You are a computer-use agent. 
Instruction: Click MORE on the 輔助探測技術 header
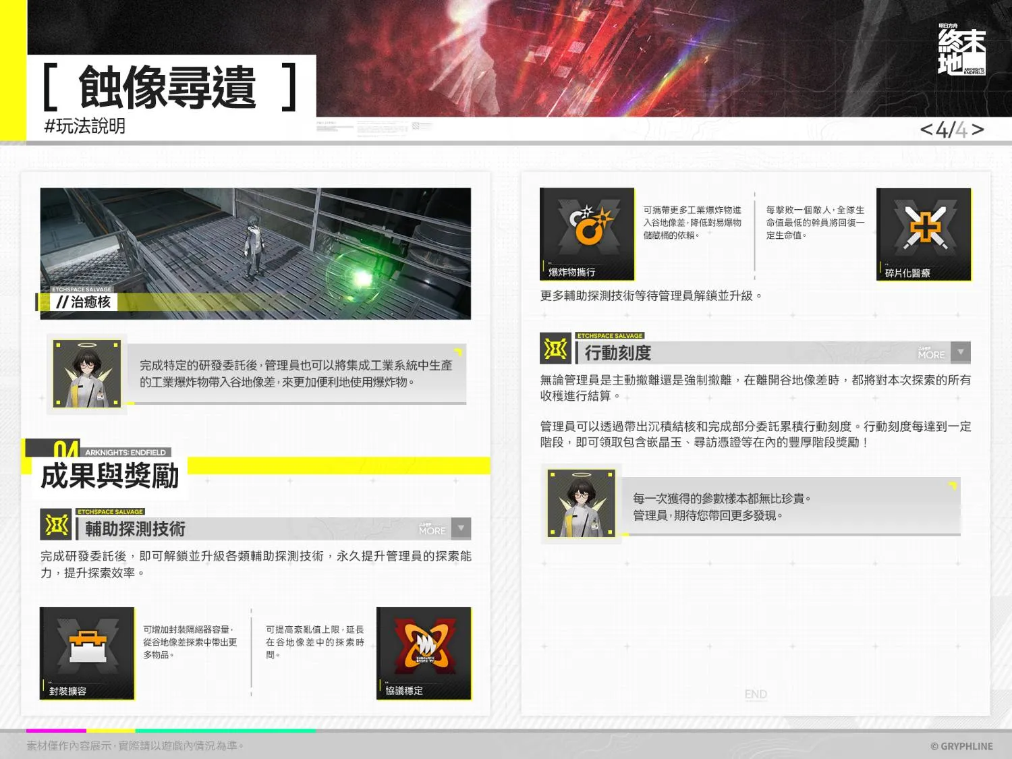(432, 530)
